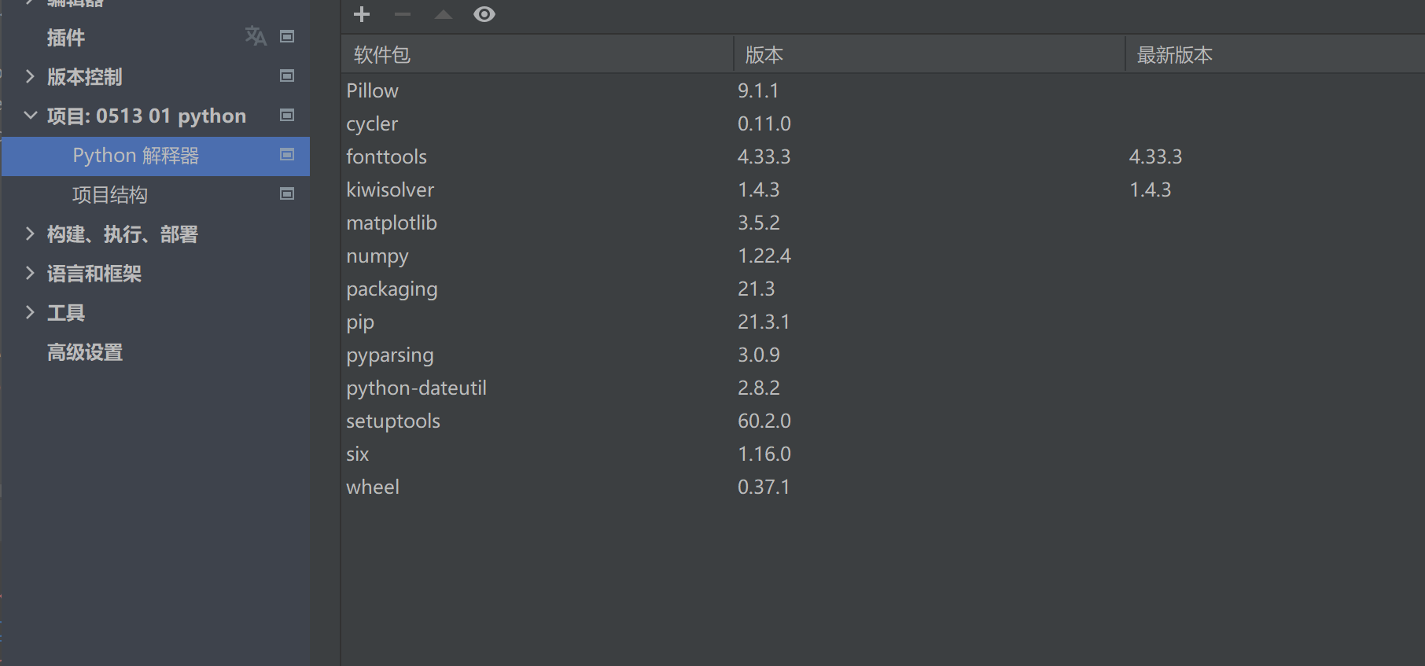The height and width of the screenshot is (666, 1425).
Task: Expand the 版本控制 settings section
Action: (30, 76)
